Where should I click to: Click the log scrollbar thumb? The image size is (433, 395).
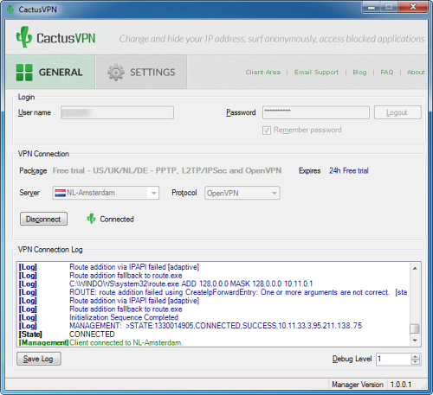click(x=415, y=328)
